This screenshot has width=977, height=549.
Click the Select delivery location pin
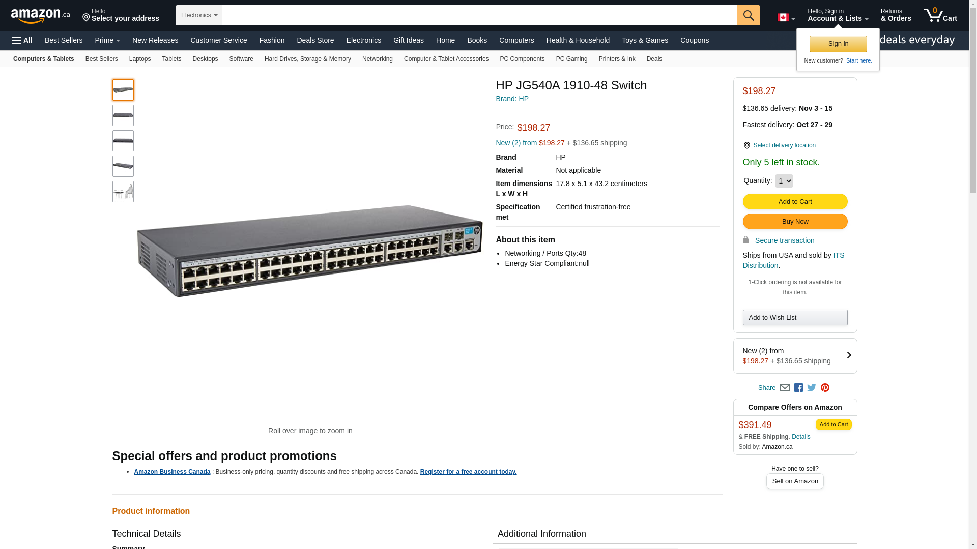coord(746,145)
